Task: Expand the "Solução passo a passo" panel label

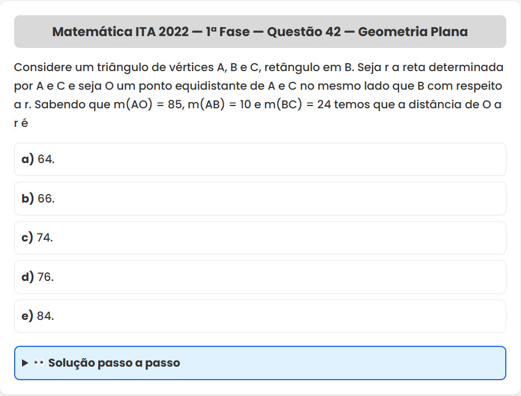Action: click(x=114, y=363)
